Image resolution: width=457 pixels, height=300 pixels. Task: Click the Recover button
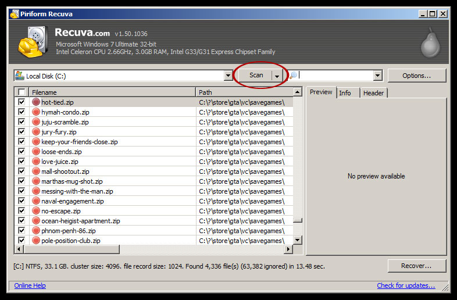click(417, 266)
